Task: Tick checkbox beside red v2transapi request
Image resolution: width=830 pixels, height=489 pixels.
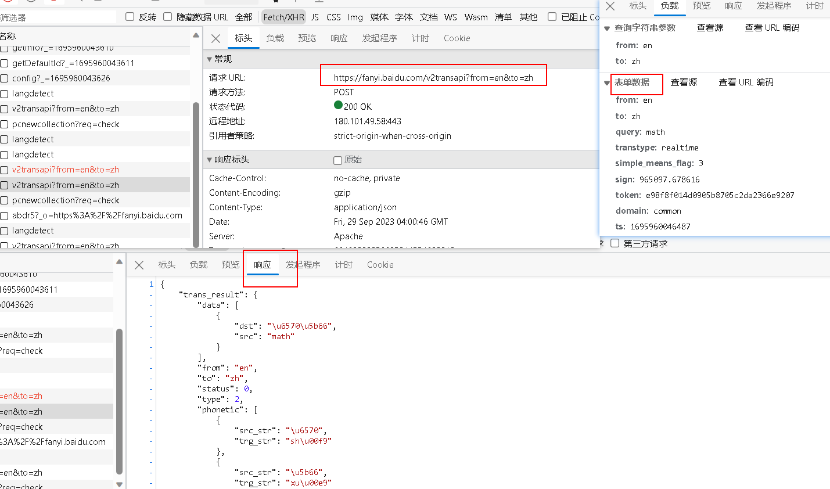Action: coord(4,170)
